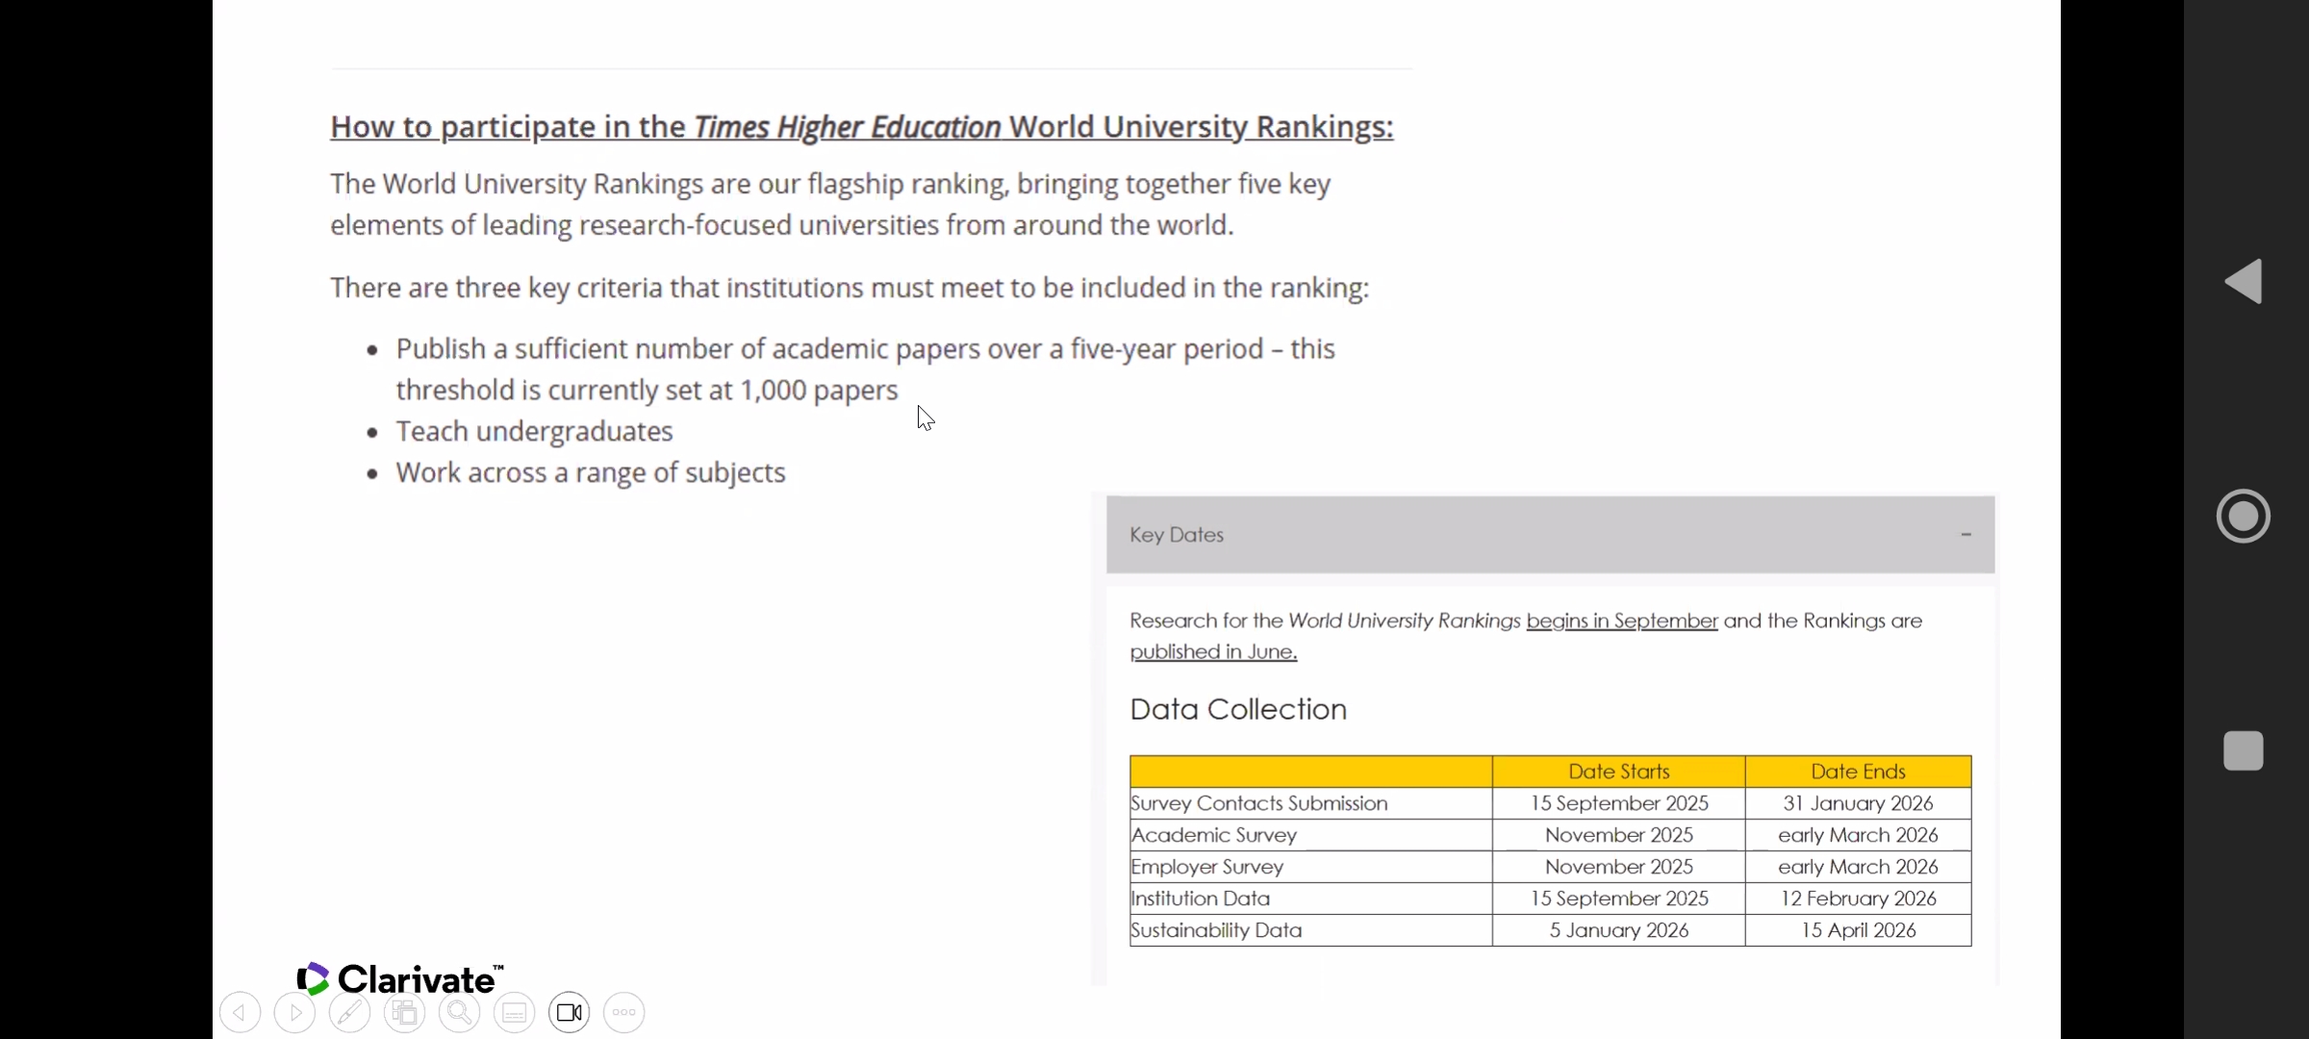Screen dimensions: 2309x1039
Task: Activate the zoom magnifier tool
Action: pyautogui.click(x=460, y=1012)
